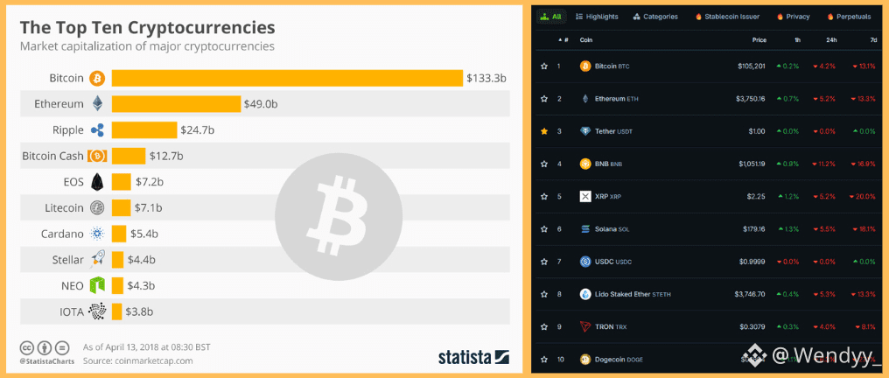Sort by rank using # column arrow
The height and width of the screenshot is (378, 889).
tap(563, 40)
